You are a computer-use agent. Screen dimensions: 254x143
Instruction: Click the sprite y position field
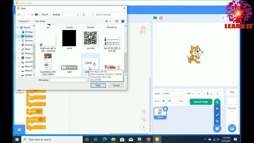coord(217,94)
